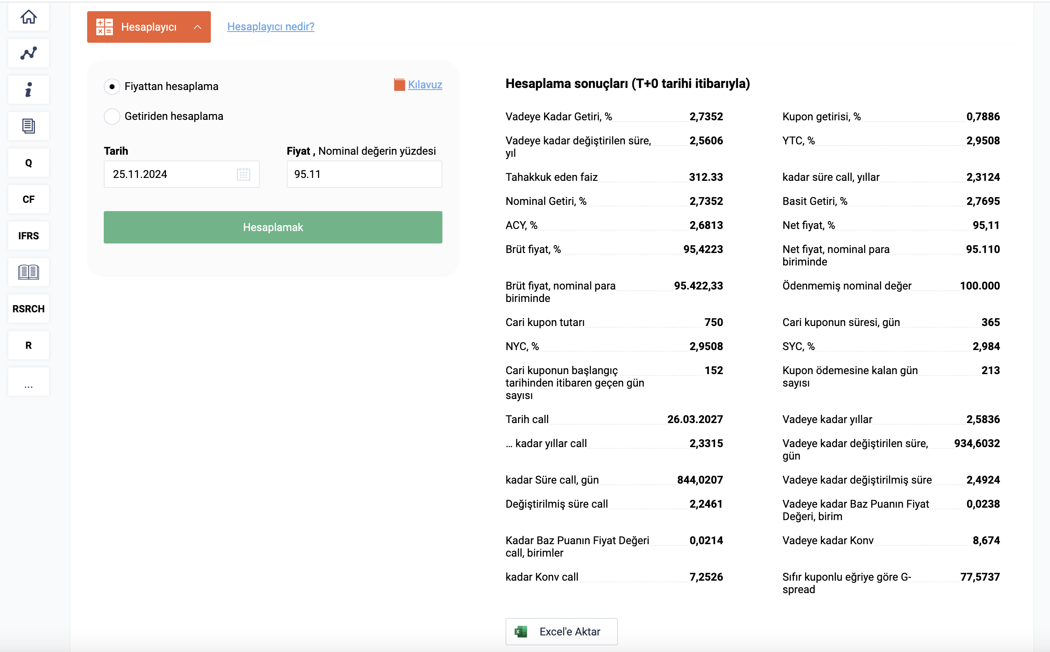1050x652 pixels.
Task: Click the open book sidebar icon
Action: coord(29,272)
